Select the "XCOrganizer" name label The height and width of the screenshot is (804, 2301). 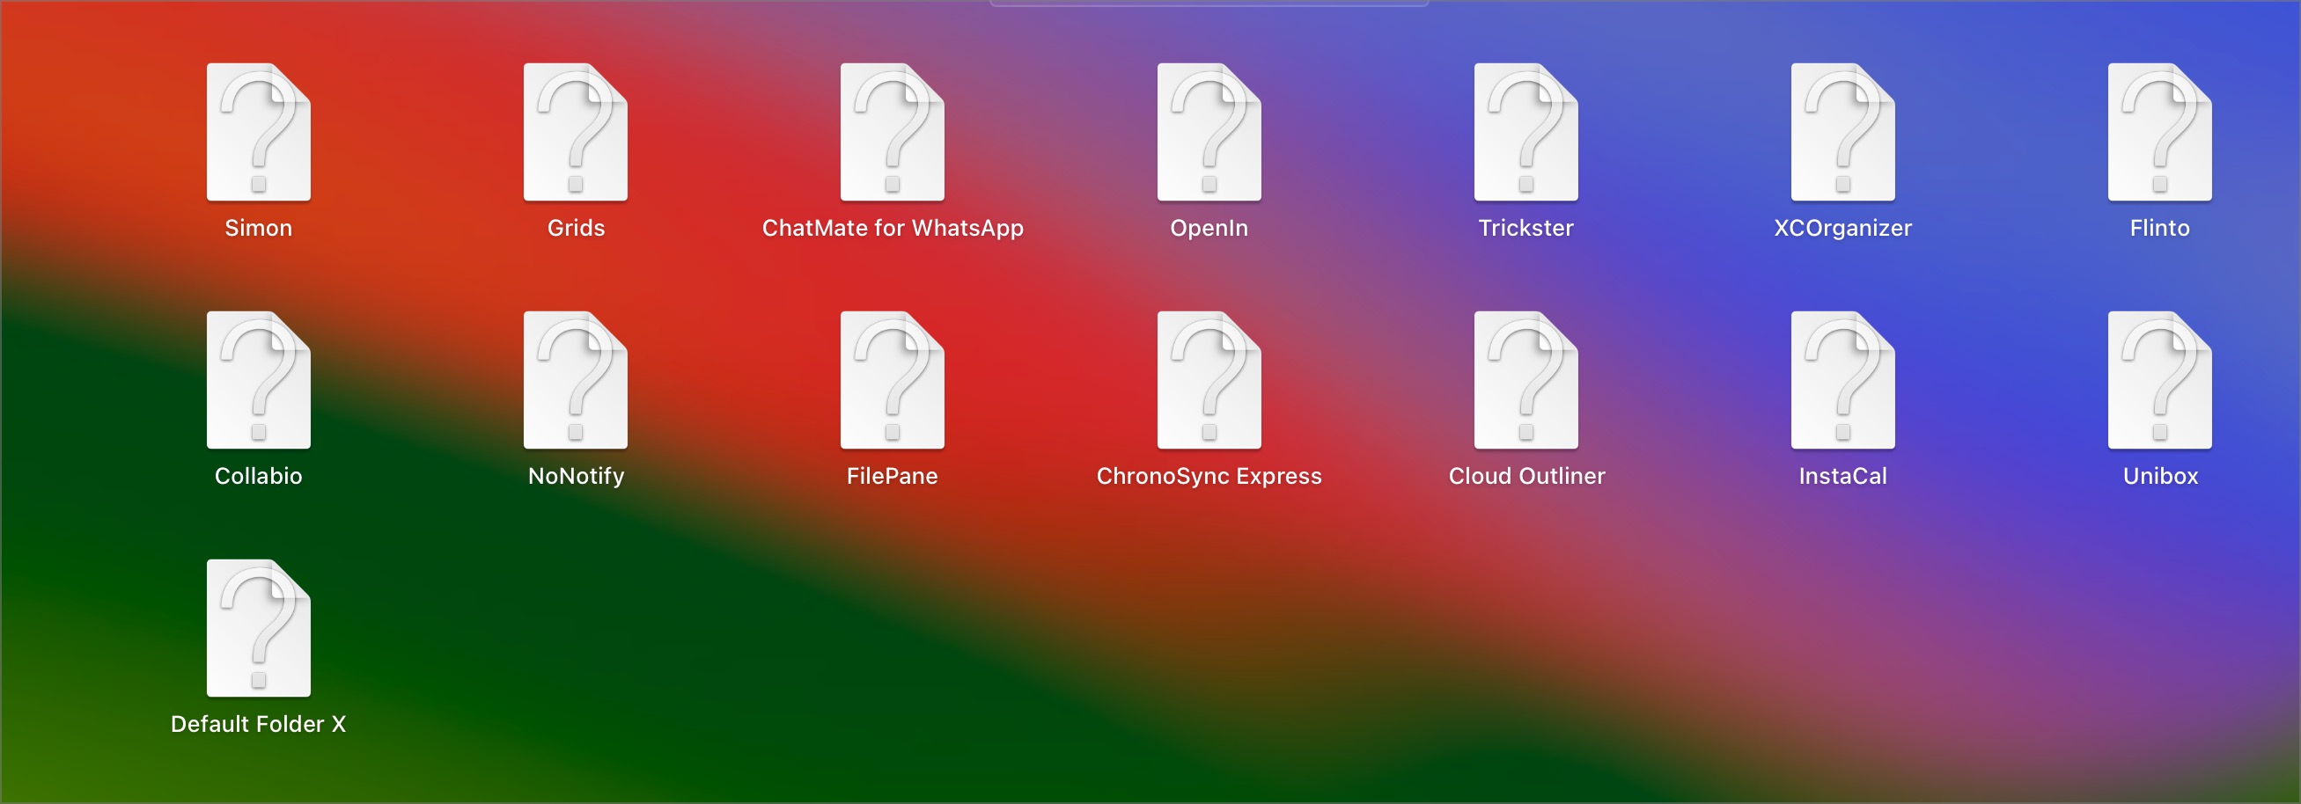1842,229
